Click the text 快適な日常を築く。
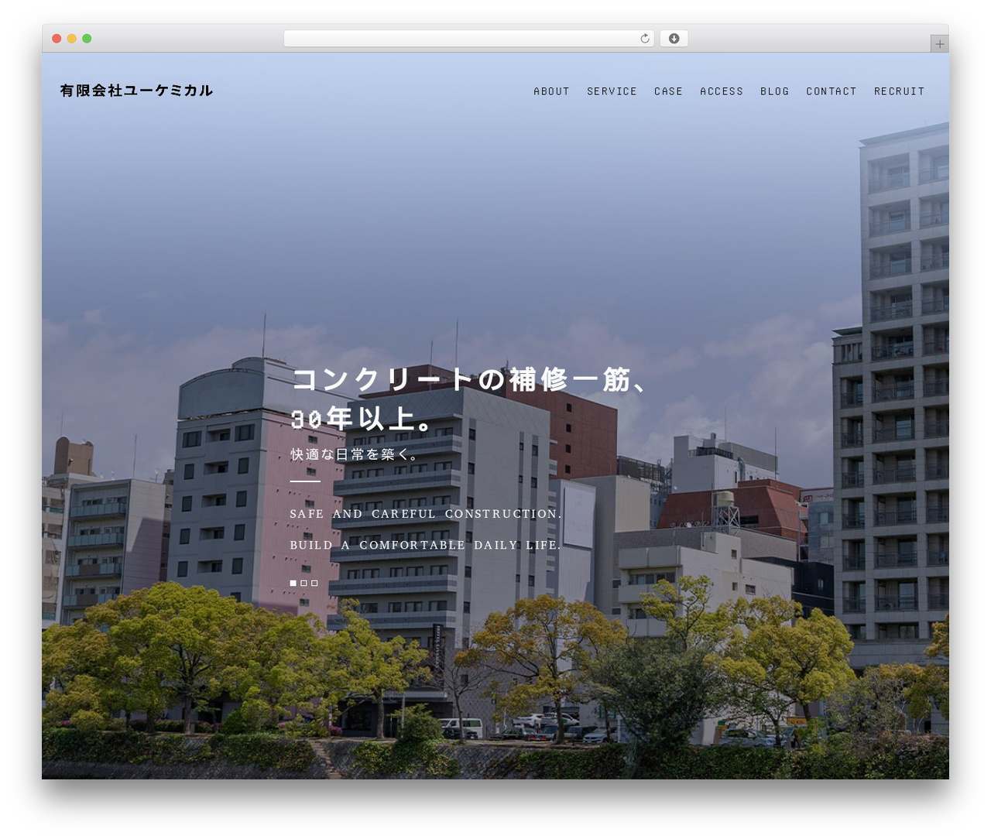Image resolution: width=991 pixels, height=839 pixels. pos(355,454)
